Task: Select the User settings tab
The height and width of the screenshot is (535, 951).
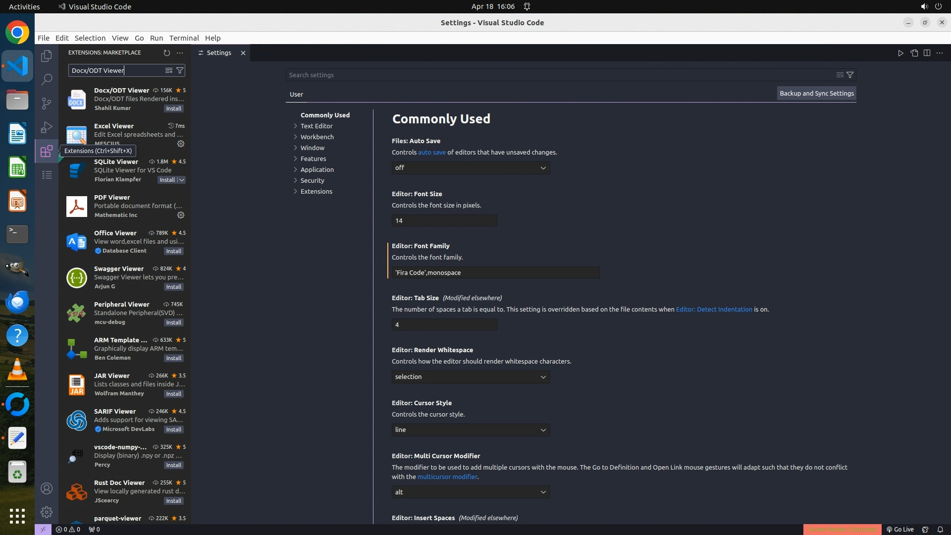Action: point(296,94)
